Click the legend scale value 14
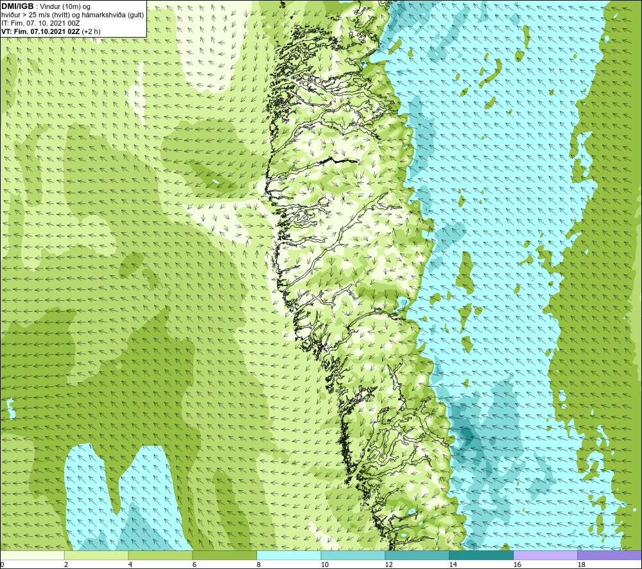The height and width of the screenshot is (569, 642). 453,565
